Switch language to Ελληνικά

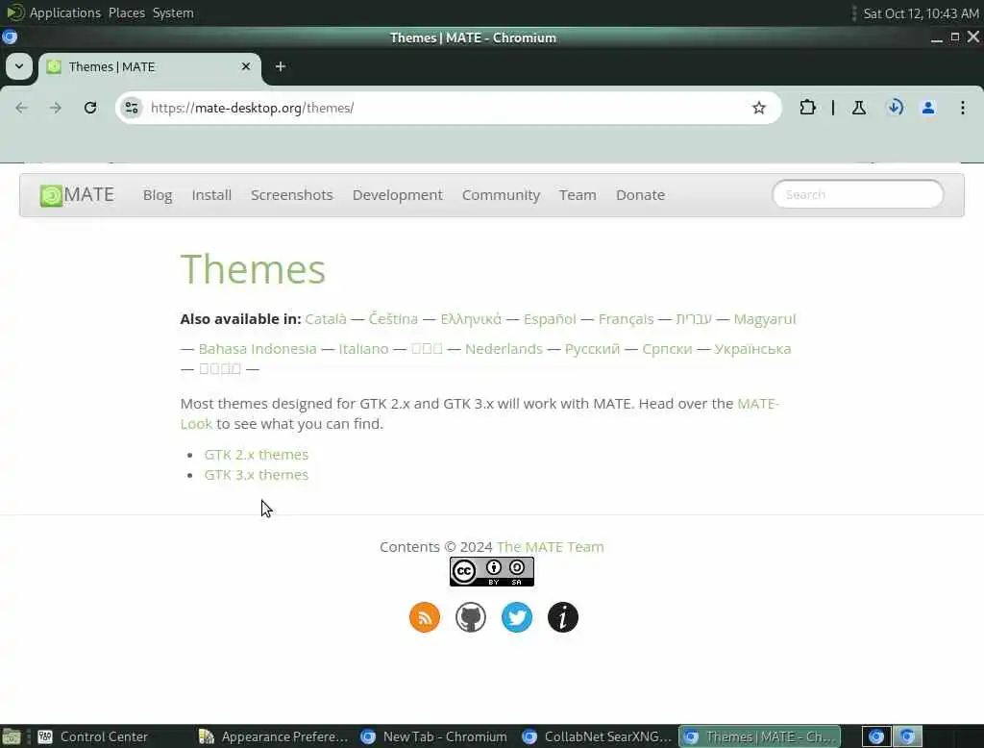pyautogui.click(x=471, y=319)
